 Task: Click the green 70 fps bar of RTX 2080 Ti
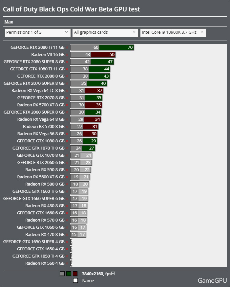click(116, 47)
